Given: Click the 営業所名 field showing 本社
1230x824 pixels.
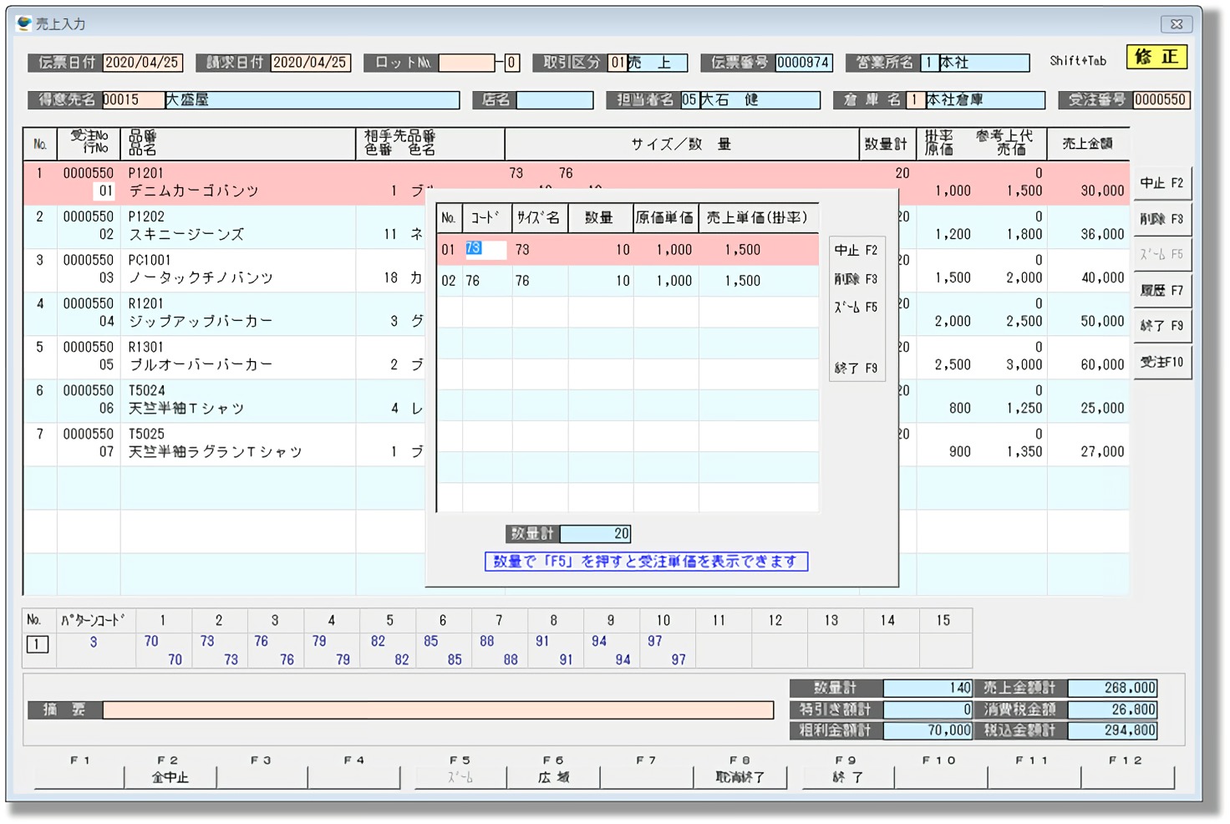Looking at the screenshot, I should [983, 63].
